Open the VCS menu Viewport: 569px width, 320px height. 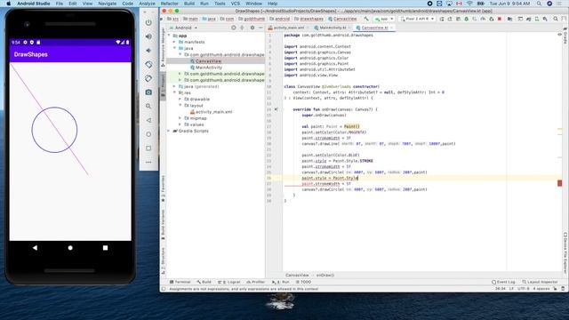point(235,4)
